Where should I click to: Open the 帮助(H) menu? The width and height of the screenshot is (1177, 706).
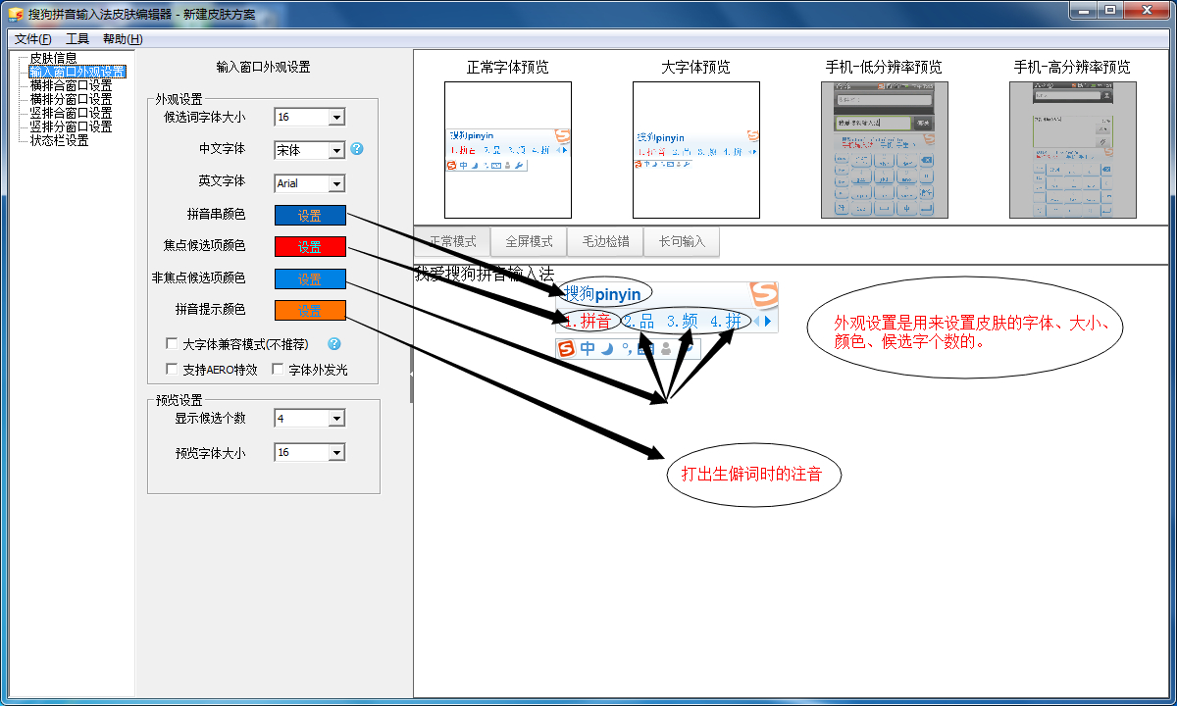pyautogui.click(x=123, y=39)
